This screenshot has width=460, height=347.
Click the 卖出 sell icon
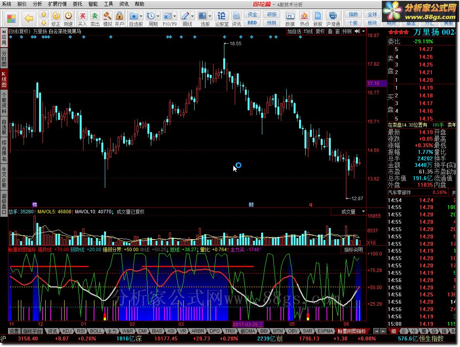click(94, 19)
